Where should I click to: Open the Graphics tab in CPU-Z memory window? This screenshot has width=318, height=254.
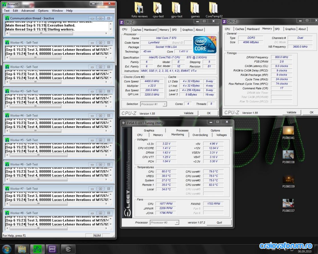[290, 29]
